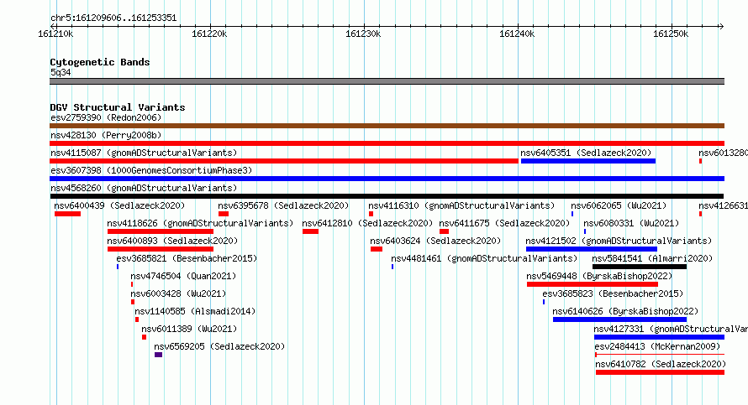Open esv3685823 (Besenbacher2015) label
748x405 pixels.
pyautogui.click(x=613, y=293)
